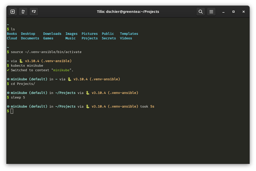Click 'Books' in the ls output
This screenshot has width=256, height=171.
coord(12,34)
